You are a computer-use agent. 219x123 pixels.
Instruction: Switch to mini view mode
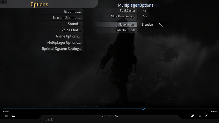199,116
